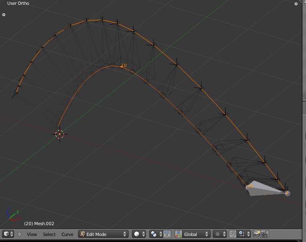Open the View menu
Image resolution: width=306 pixels, height=242 pixels.
pyautogui.click(x=32, y=234)
